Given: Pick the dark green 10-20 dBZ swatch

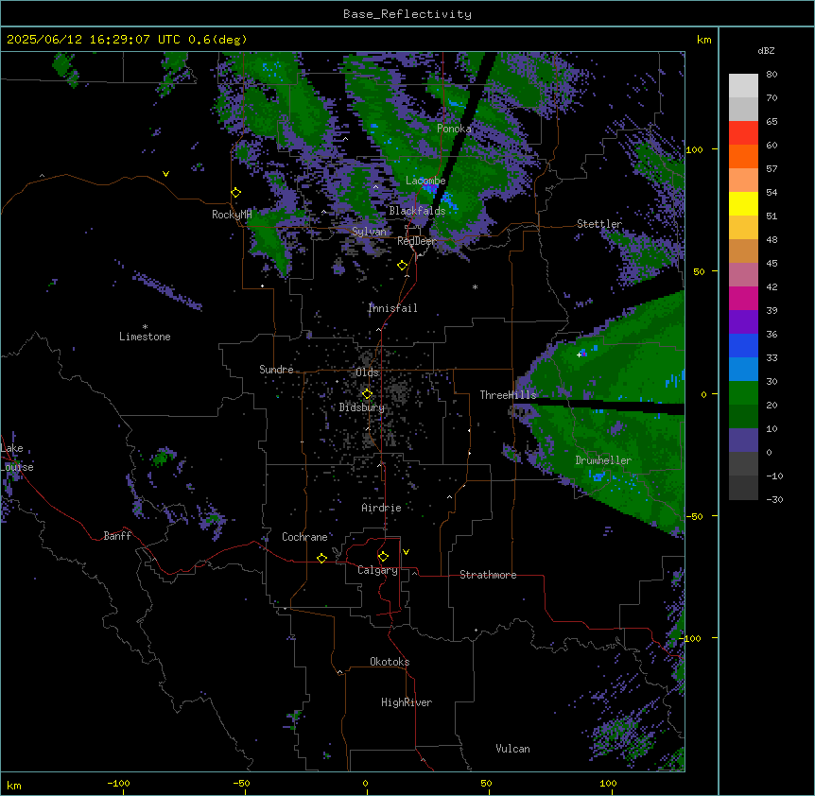Looking at the screenshot, I should (x=743, y=416).
